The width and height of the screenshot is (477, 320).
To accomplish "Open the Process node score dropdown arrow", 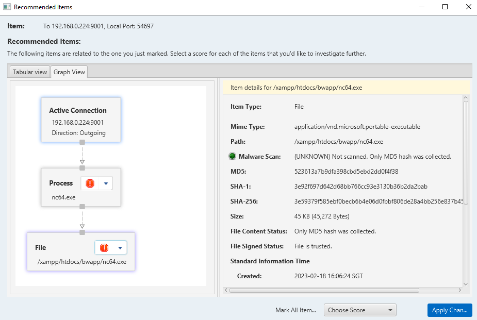I will [106, 183].
